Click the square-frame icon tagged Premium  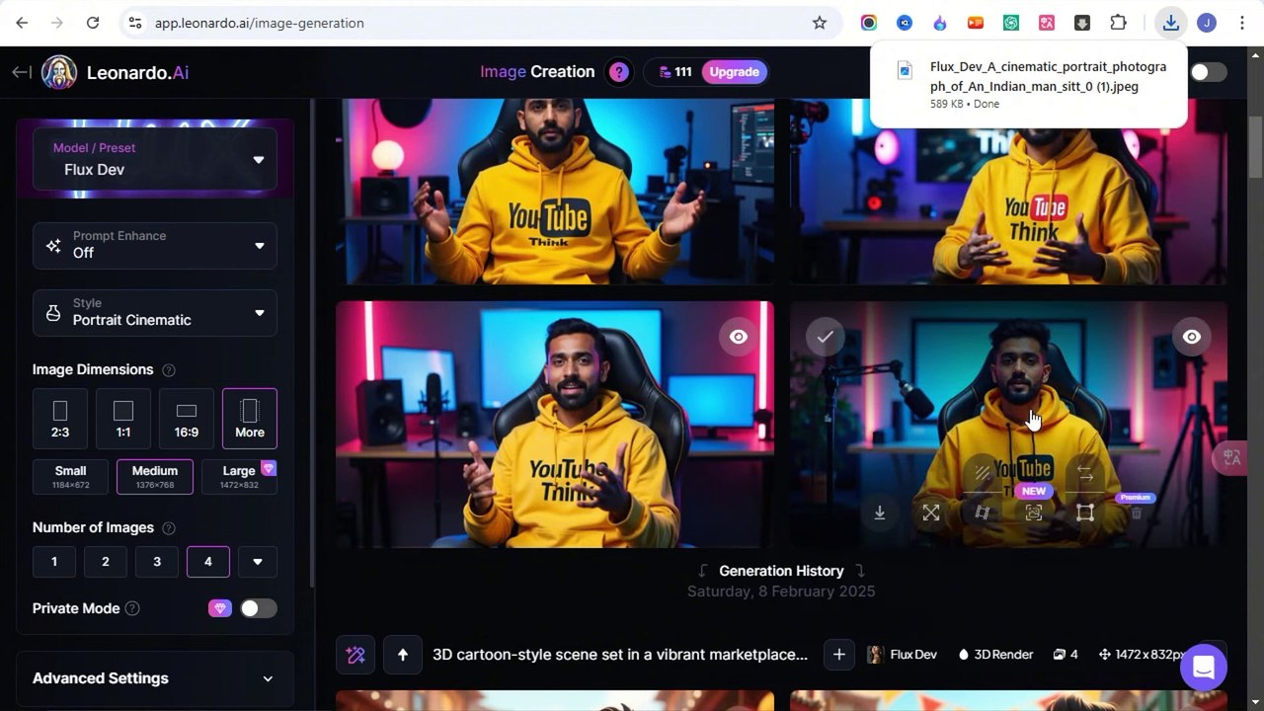tap(1085, 513)
